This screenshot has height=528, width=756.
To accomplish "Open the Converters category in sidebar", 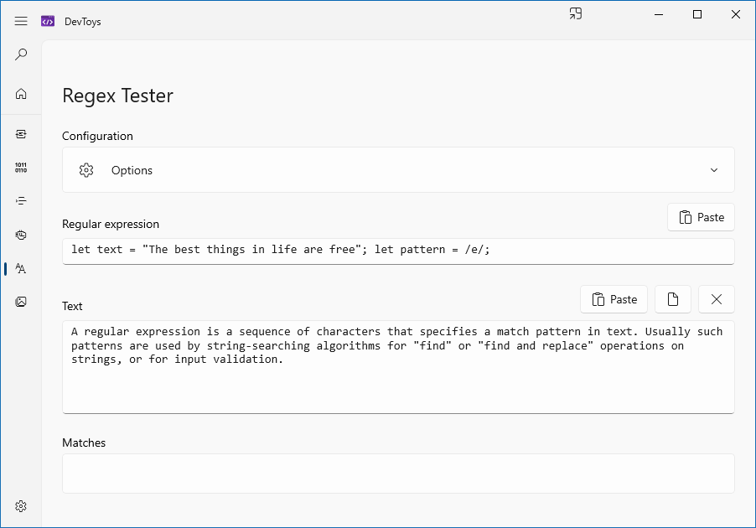I will click(x=21, y=134).
